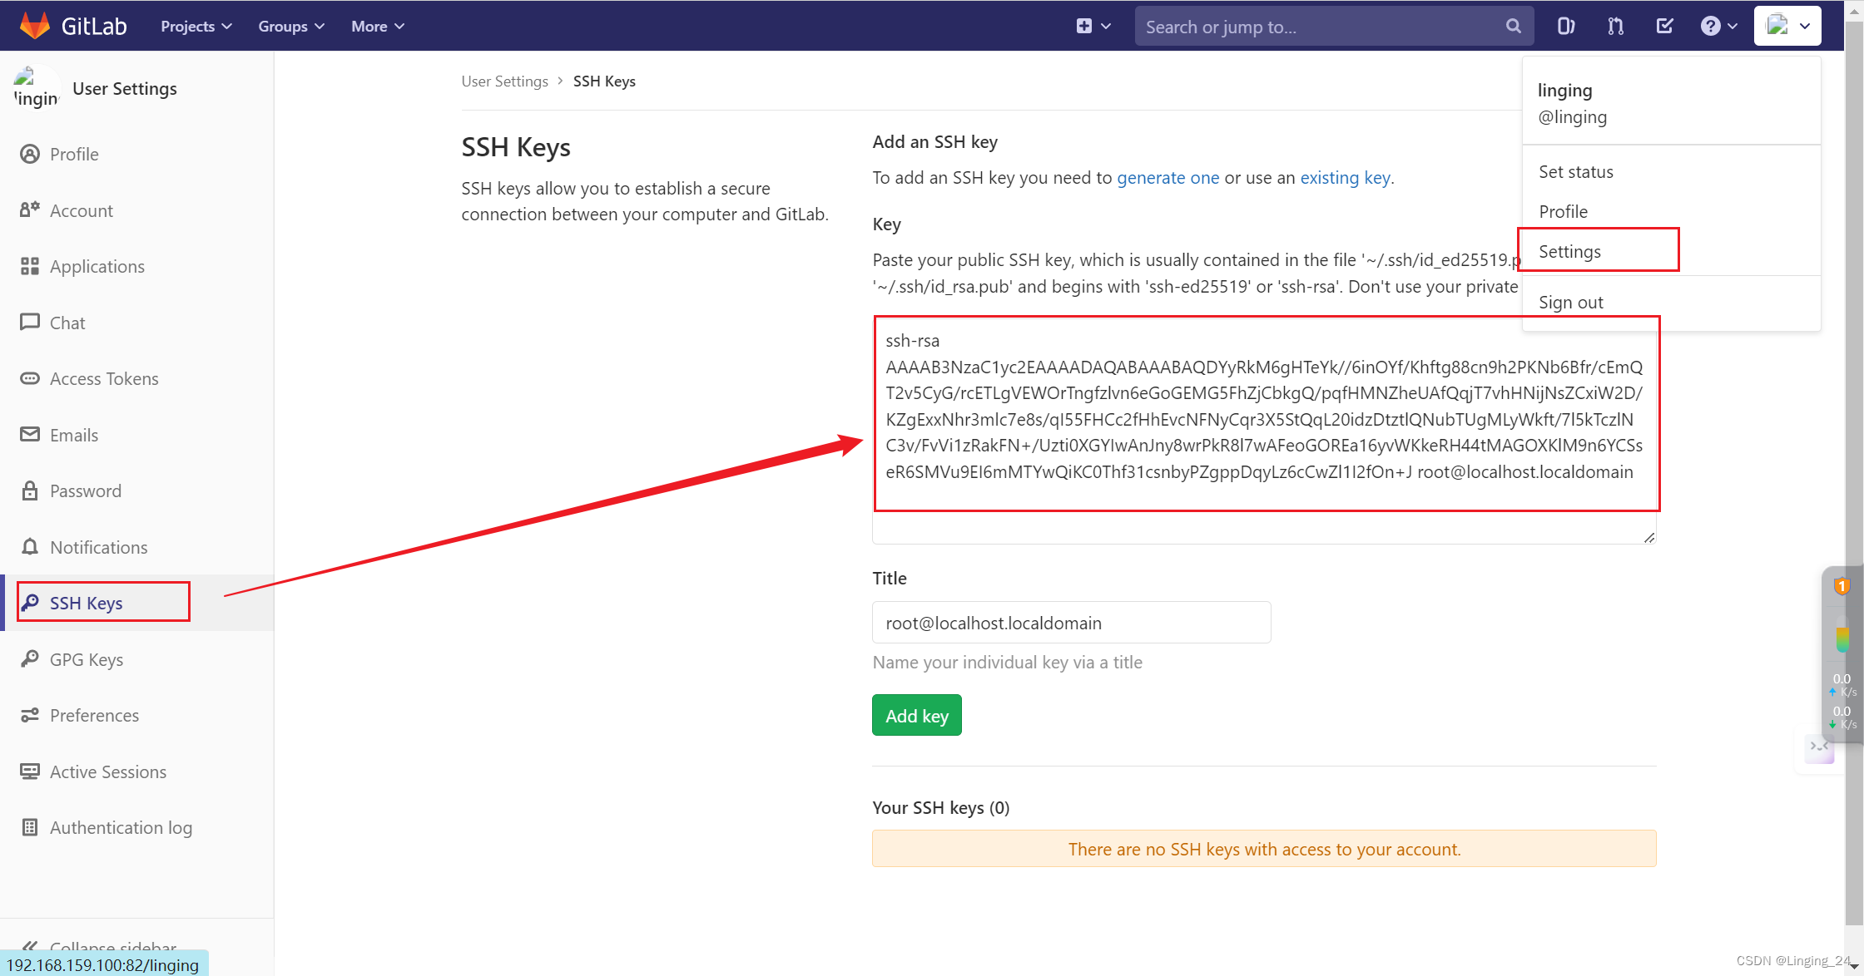Viewport: 1864px width, 976px height.
Task: Open the Help question mark dropdown
Action: tap(1718, 26)
